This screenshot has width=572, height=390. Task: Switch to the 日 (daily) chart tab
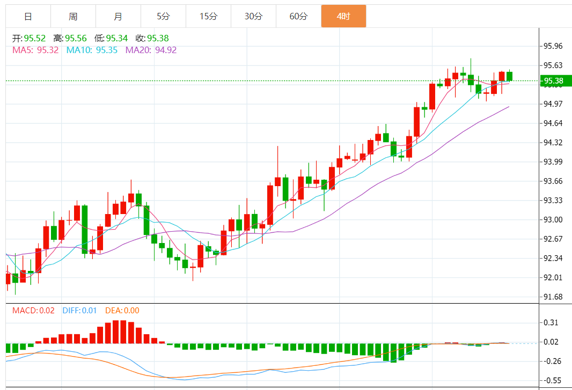(x=28, y=16)
